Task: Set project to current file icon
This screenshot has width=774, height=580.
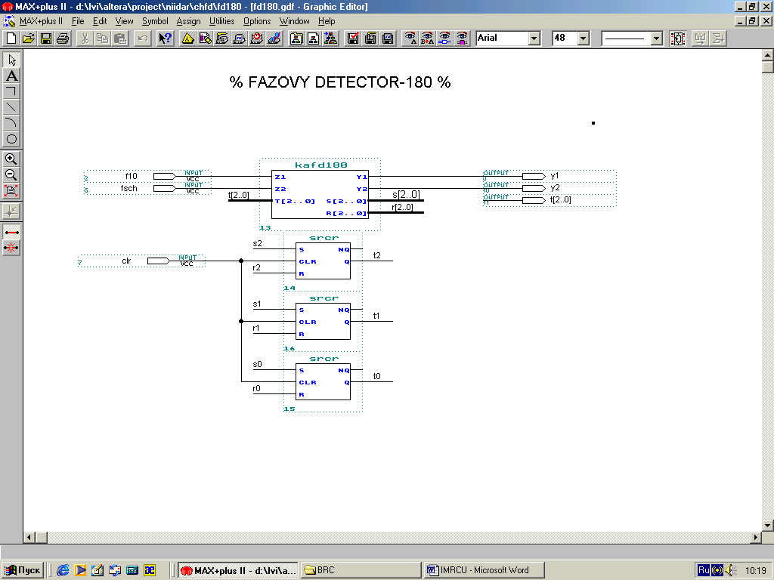Action: pyautogui.click(x=314, y=39)
